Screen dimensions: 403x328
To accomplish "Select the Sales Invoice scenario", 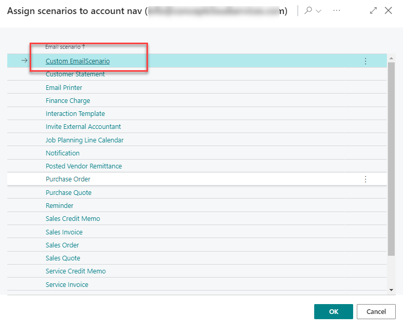I will coord(64,232).
